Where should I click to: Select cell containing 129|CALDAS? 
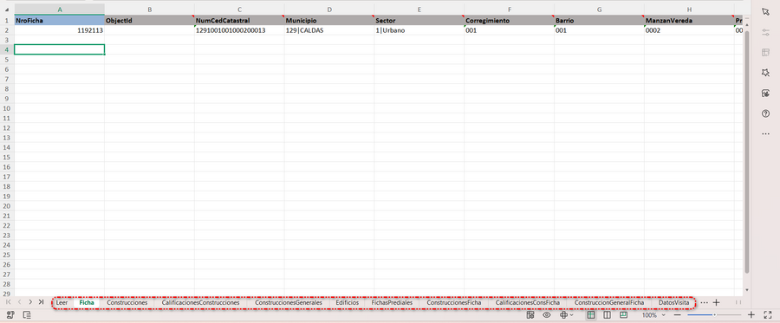(328, 30)
